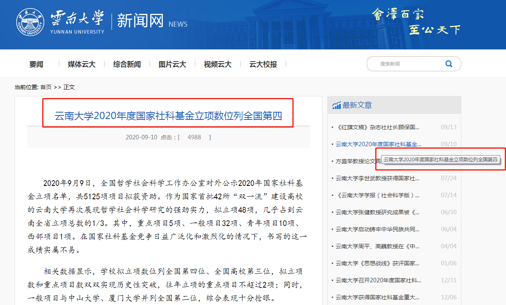Image resolution: width=506 pixels, height=305 pixels.
Task: Click the view count 4988
Action: tap(194, 137)
